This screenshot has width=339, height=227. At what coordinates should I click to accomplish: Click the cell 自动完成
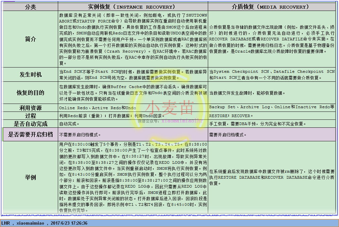pos(133,124)
